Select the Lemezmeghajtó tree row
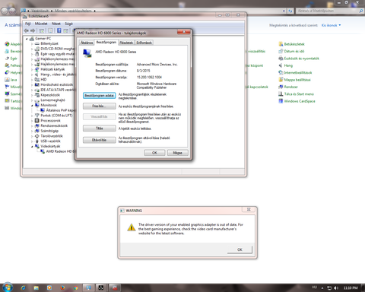The height and width of the screenshot is (292, 365). pos(49,100)
